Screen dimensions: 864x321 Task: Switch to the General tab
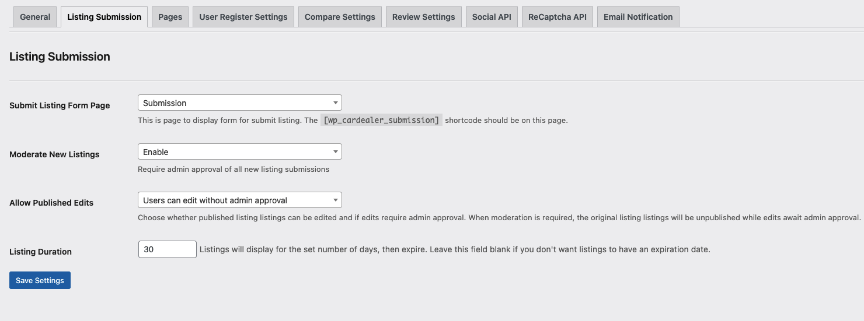coord(35,17)
